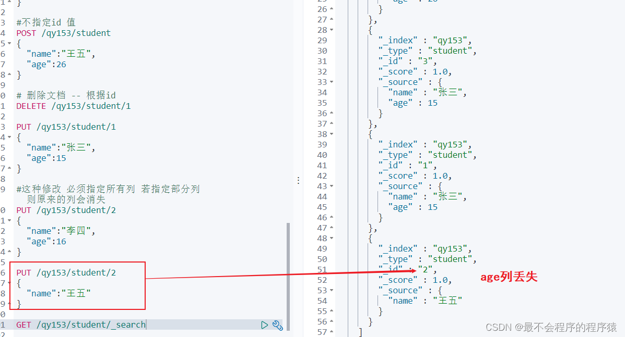The width and height of the screenshot is (625, 337).
Task: Click the fold arrow on output line 27
Action: (x=332, y=19)
